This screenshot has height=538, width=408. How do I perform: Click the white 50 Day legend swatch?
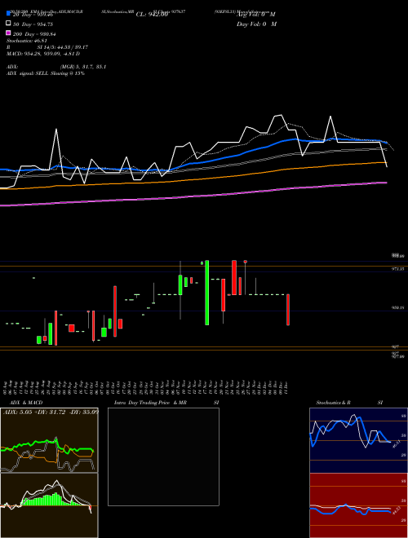9,24
